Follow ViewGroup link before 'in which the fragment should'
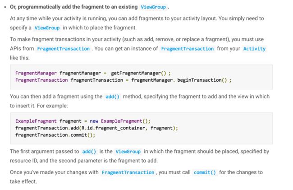 [128, 152]
